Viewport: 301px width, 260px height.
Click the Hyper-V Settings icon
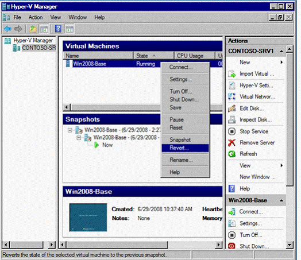coord(232,86)
